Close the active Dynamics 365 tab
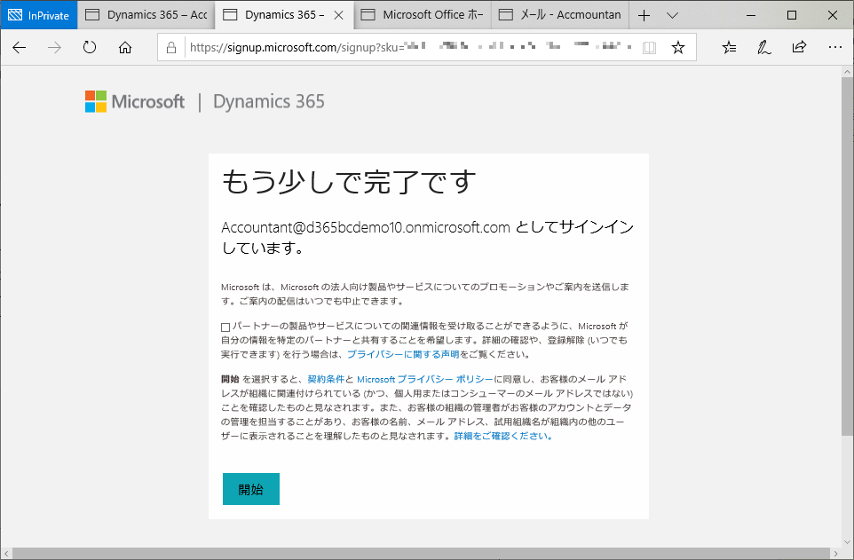 coord(339,15)
